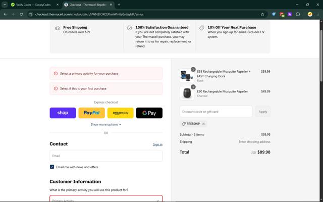Image resolution: width=323 pixels, height=202 pixels.
Task: Click the 'Free Shipping' heading
Action: point(75,27)
